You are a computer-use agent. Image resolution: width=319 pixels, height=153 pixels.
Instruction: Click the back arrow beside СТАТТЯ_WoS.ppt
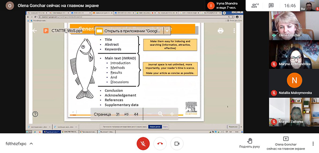(34, 31)
